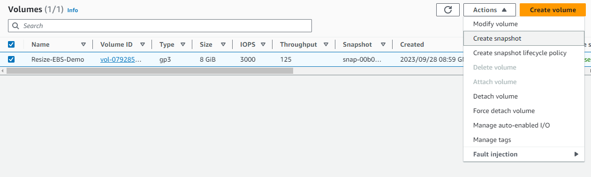Select Detach volume option

point(524,96)
